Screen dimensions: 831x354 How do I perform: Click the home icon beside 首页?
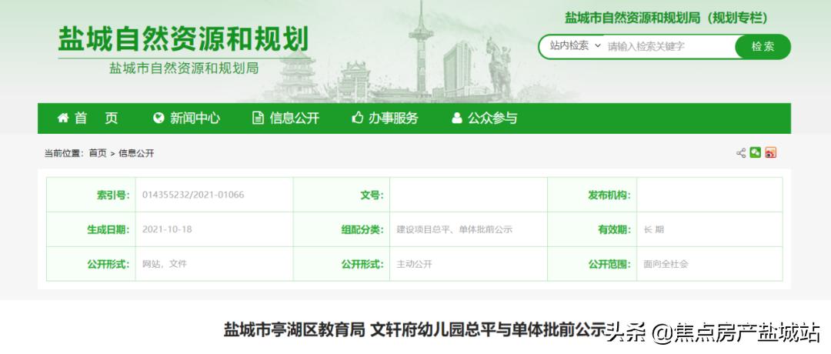click(x=63, y=118)
